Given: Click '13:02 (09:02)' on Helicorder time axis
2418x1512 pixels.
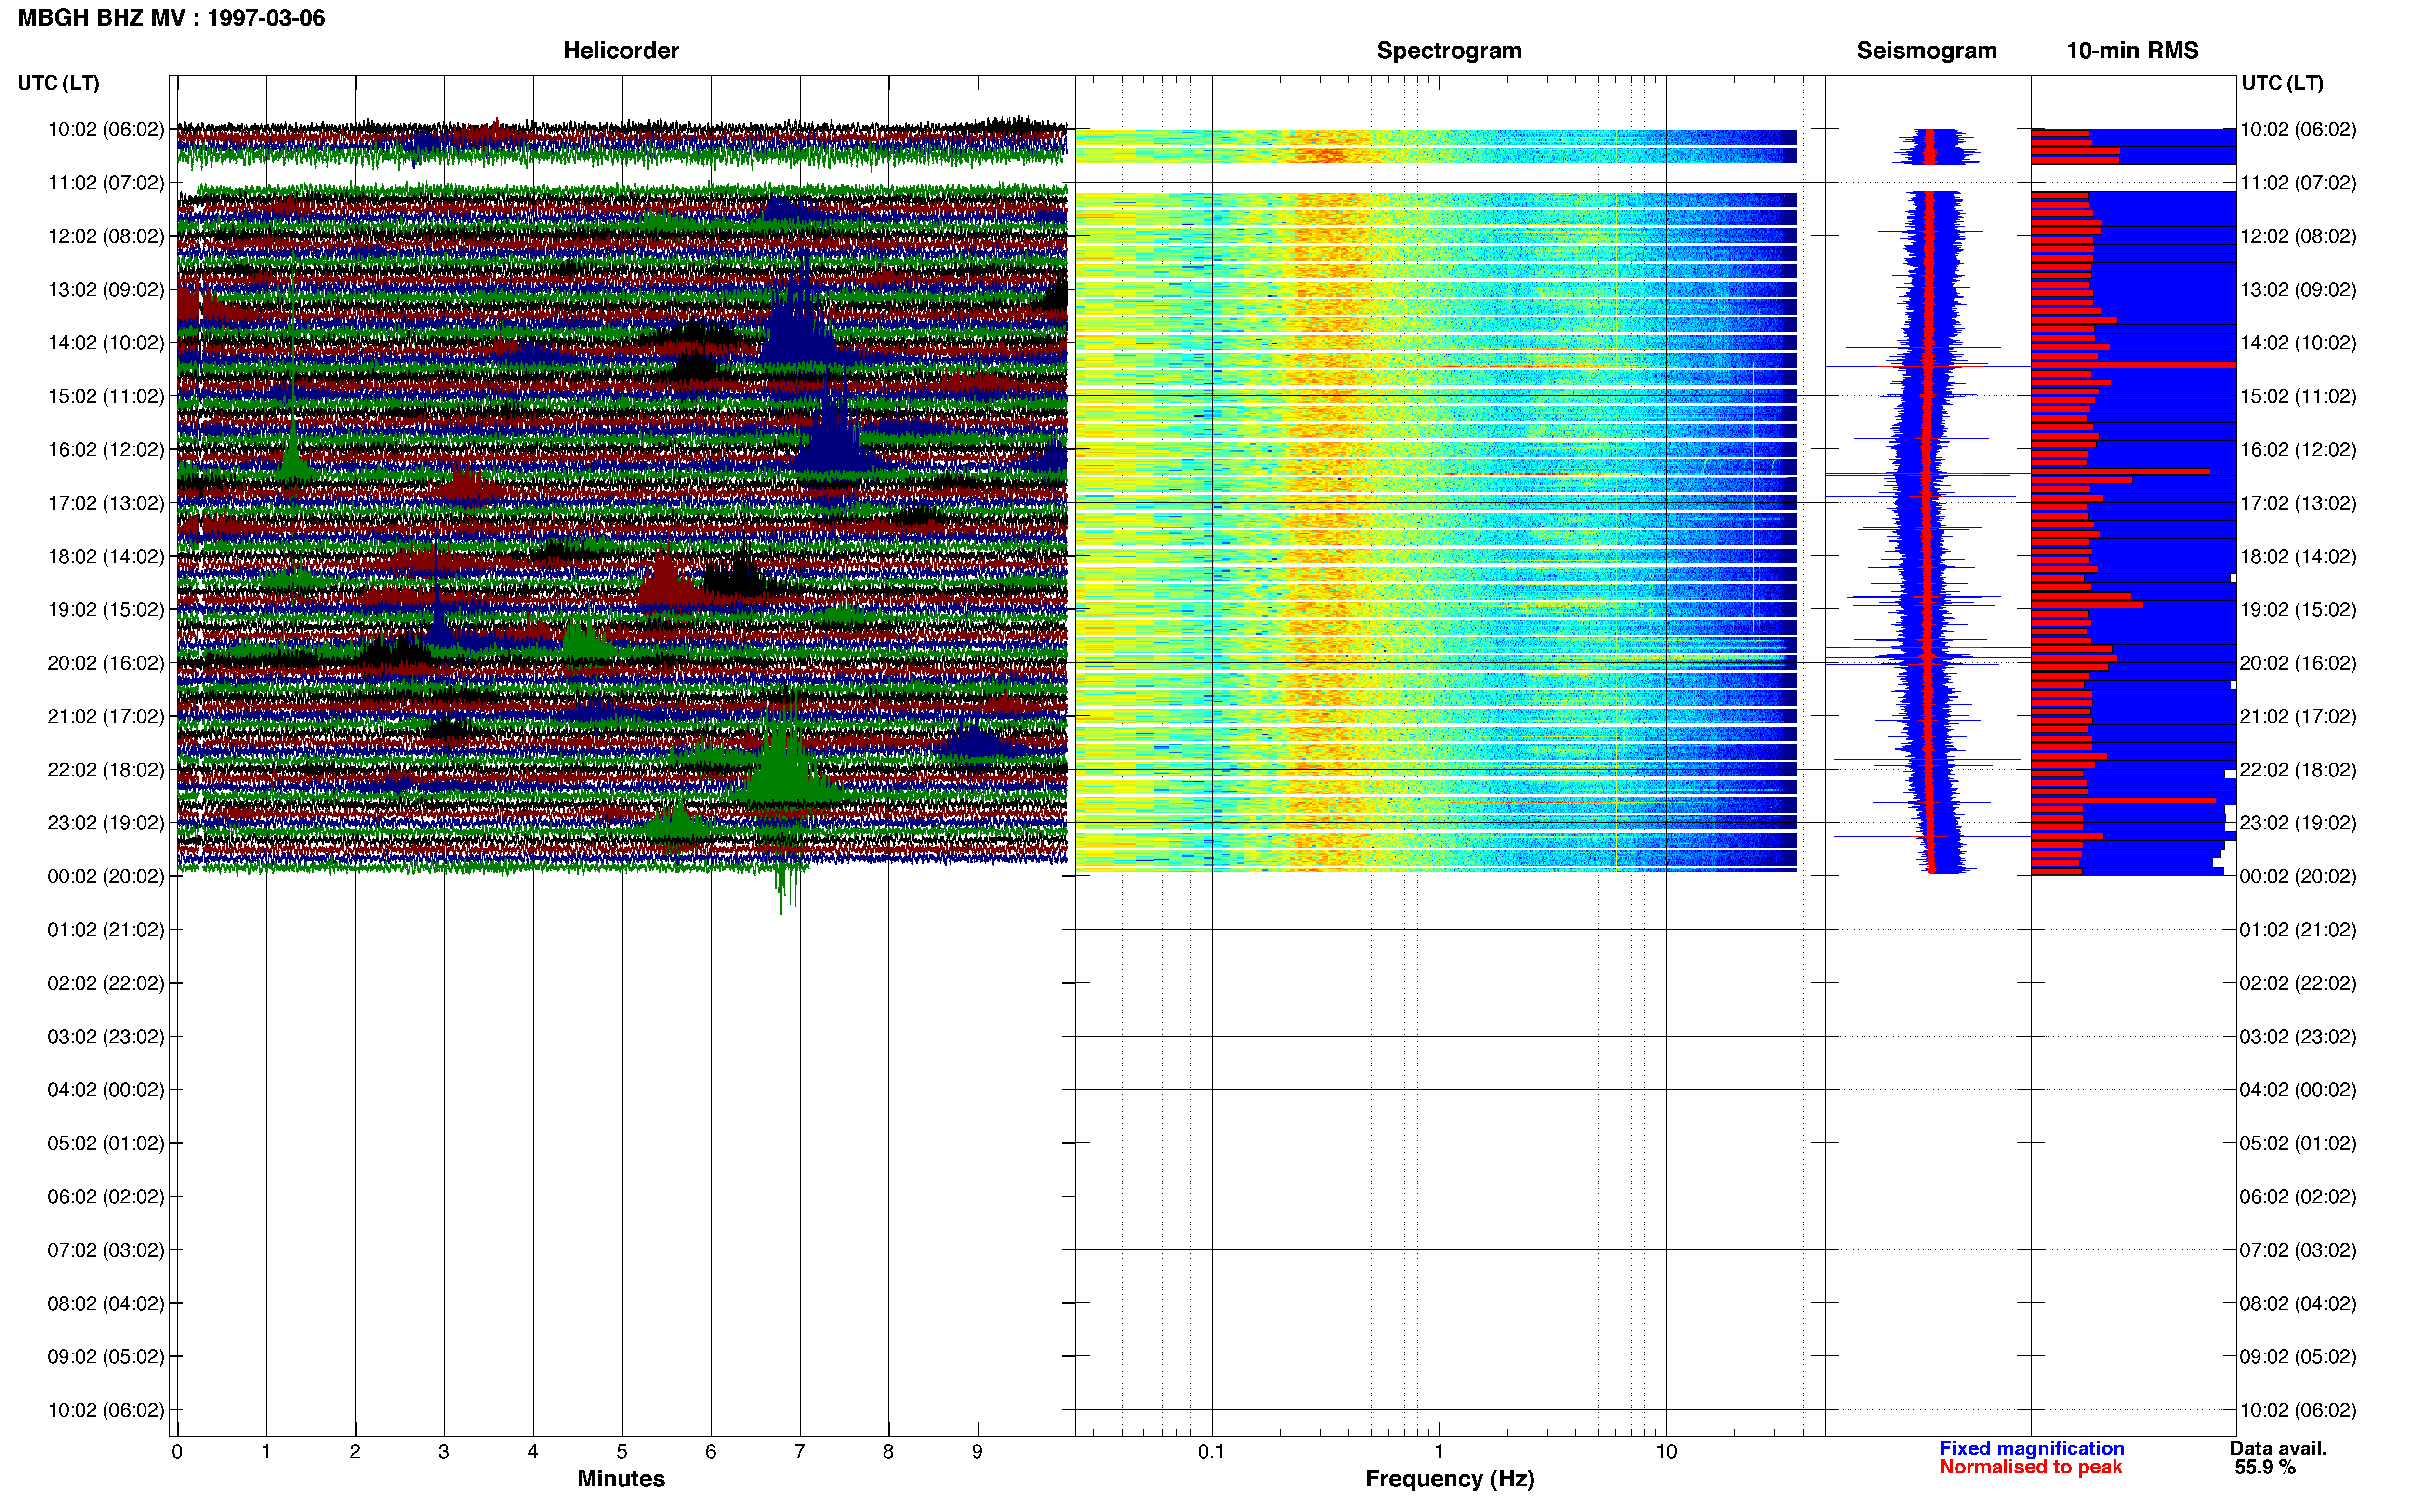Looking at the screenshot, I should pyautogui.click(x=106, y=289).
